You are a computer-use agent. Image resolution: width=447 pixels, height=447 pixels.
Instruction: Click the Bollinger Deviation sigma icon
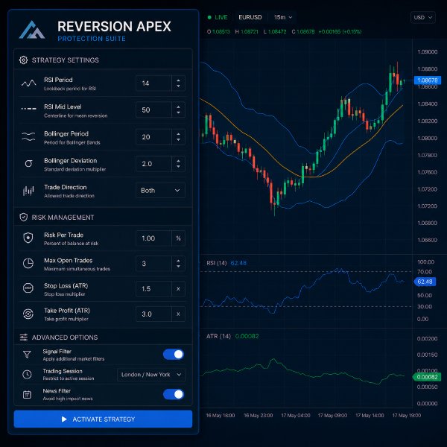(28, 163)
